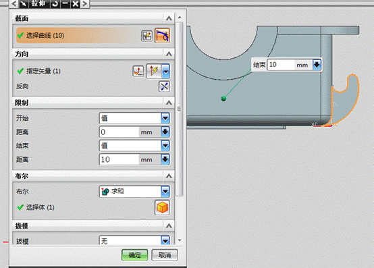
Task: Toggle the 反向 reverse direction icon
Action: tap(164, 86)
